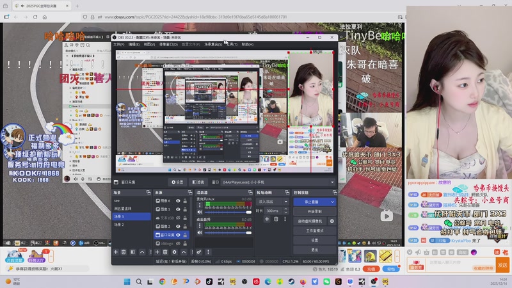Delete selected scene with trash icon in 场景 panel
This screenshot has height=288, width=512.
(x=124, y=252)
